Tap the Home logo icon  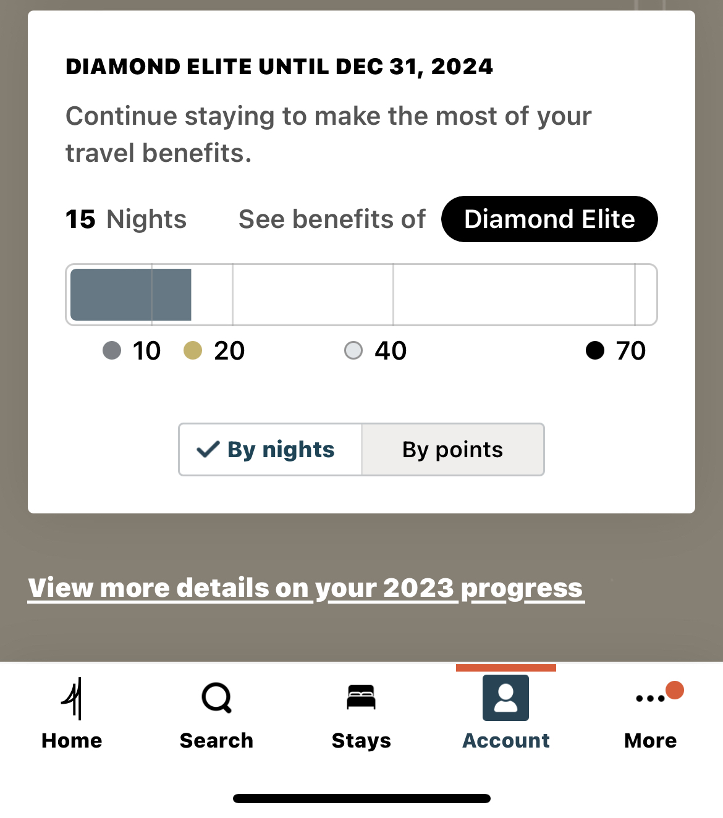pos(72,698)
